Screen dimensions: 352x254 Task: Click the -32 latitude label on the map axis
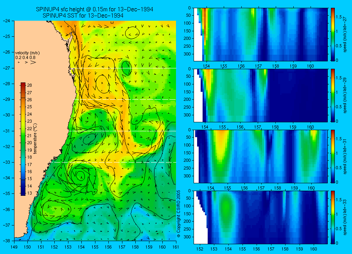[x=7, y=147]
